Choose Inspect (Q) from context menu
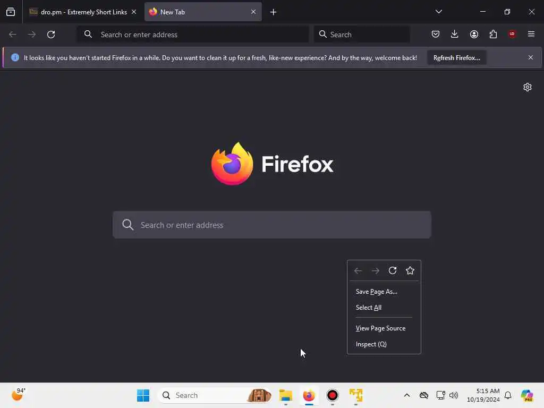The width and height of the screenshot is (544, 408). (x=384, y=344)
